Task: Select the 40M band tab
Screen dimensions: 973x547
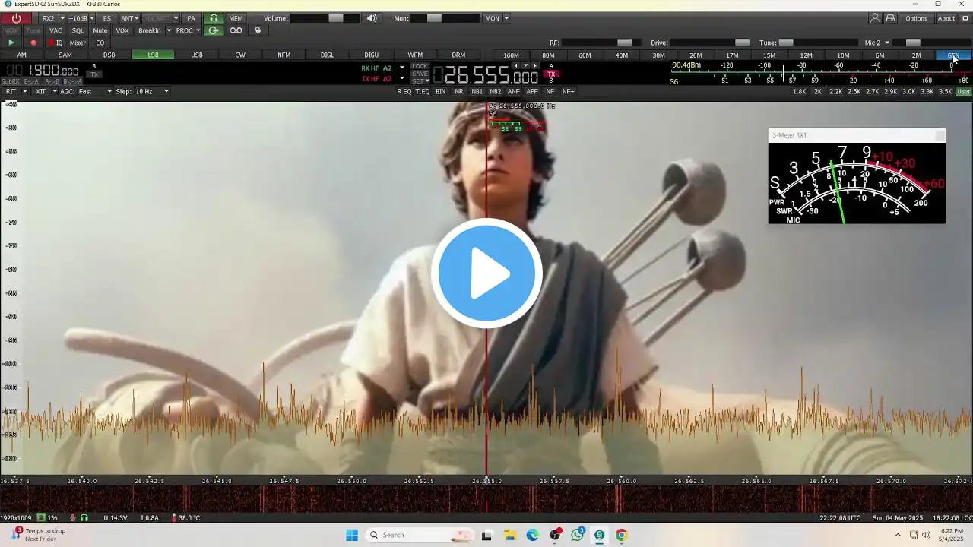Action: click(x=622, y=55)
